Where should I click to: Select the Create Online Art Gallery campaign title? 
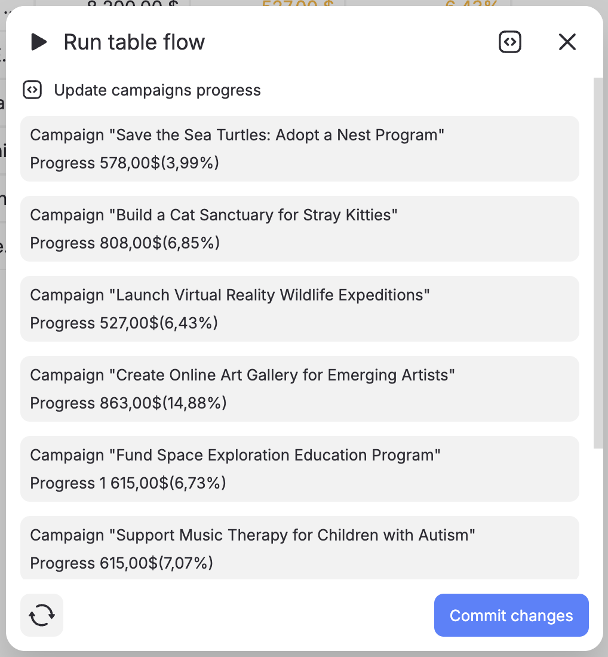coord(242,375)
